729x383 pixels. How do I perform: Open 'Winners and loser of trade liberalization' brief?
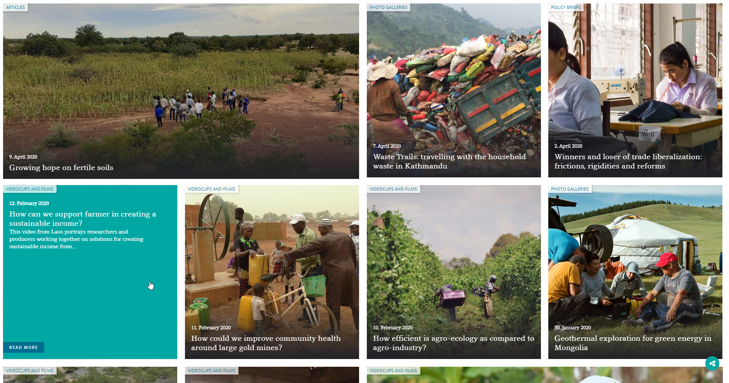(628, 161)
